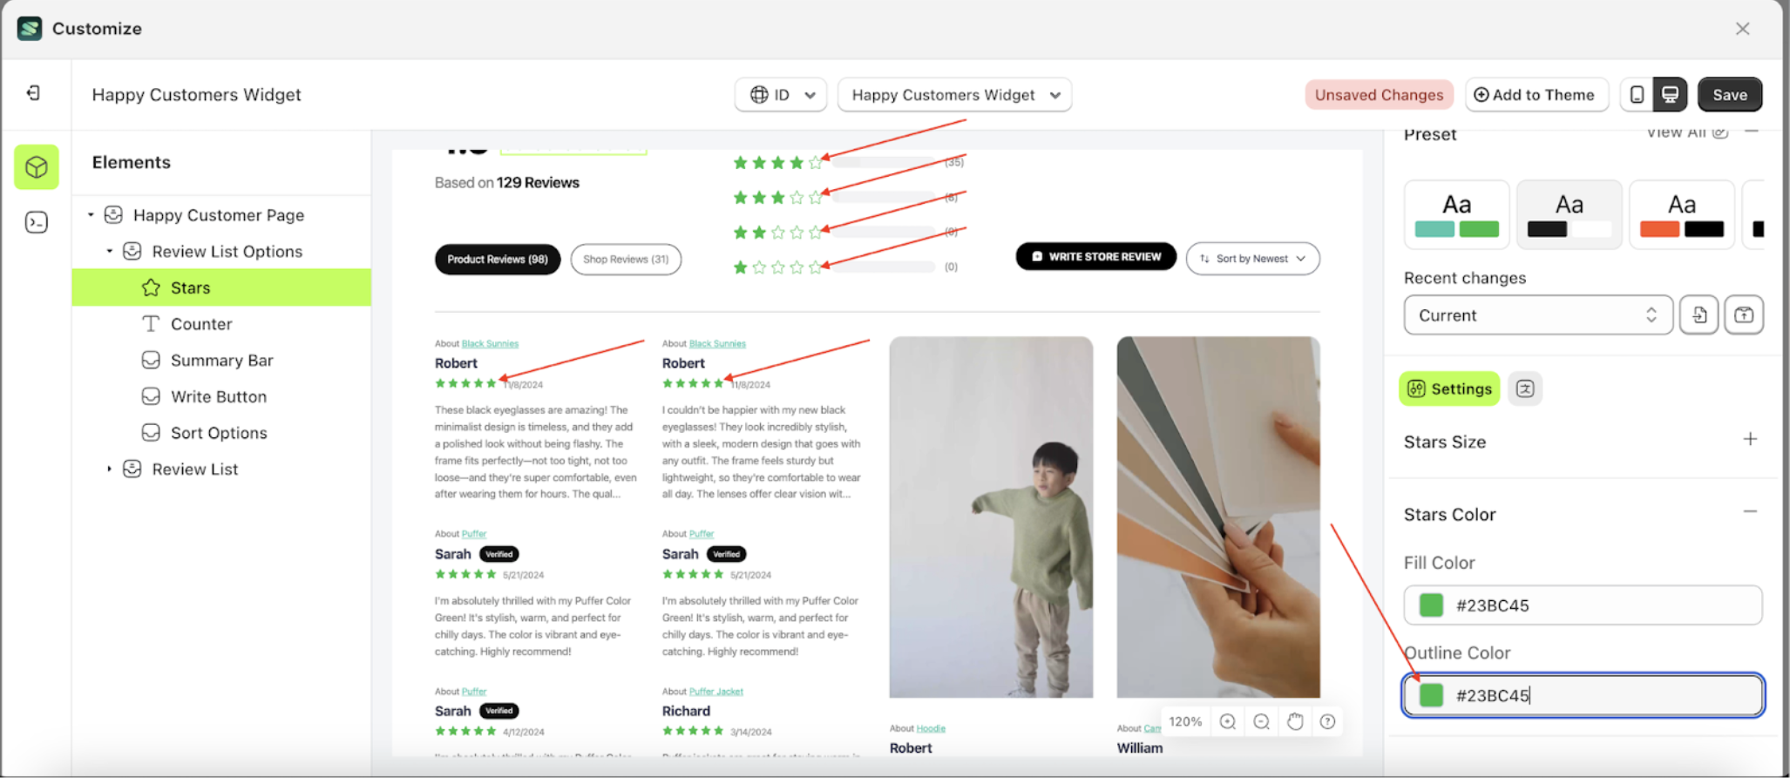Image resolution: width=1790 pixels, height=784 pixels.
Task: Click the help question mark icon
Action: [1327, 721]
